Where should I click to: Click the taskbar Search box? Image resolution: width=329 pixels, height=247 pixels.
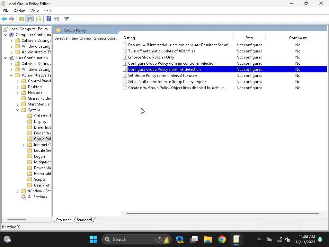pyautogui.click(x=136, y=239)
